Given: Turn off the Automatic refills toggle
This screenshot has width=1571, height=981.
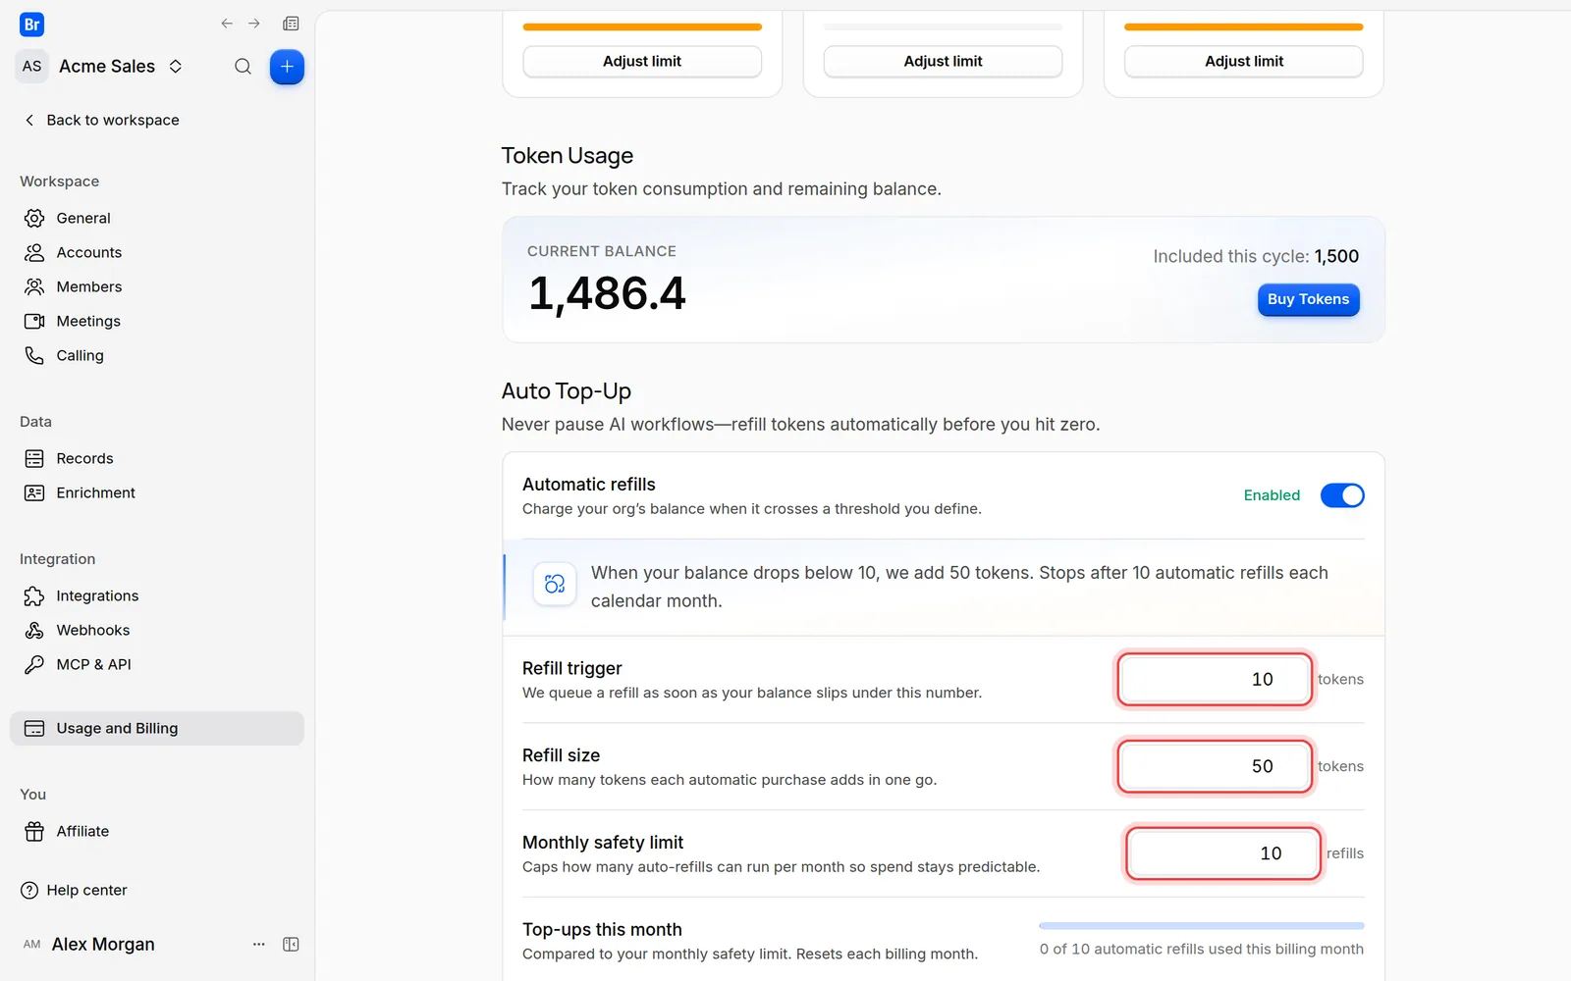Looking at the screenshot, I should pos(1342,495).
